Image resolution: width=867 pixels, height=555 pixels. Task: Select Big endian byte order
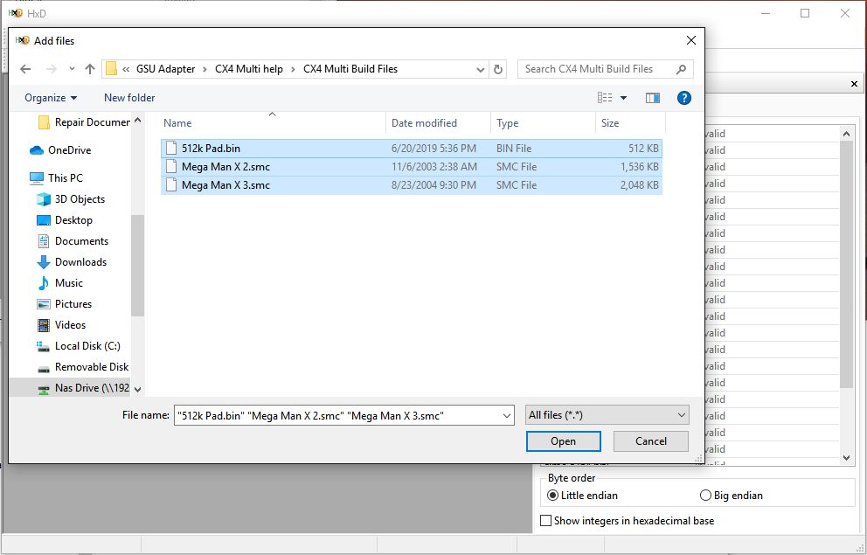(705, 496)
